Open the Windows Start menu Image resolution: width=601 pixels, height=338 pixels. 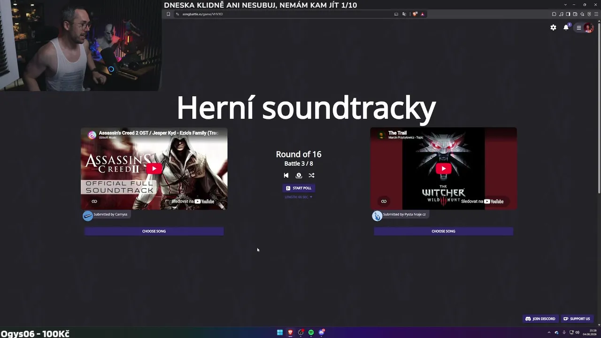280,332
